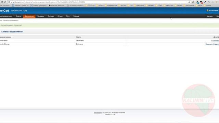Open the red-badged extension icon
The width and height of the screenshot is (219, 123).
tap(201, 2)
